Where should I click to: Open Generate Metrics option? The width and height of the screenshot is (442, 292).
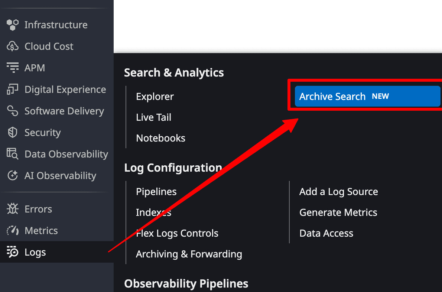[x=338, y=212]
